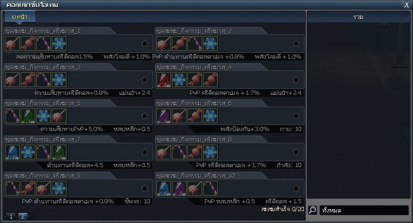Toggle favorite star for Christmas set 4
The image size is (413, 223).
tap(296, 80)
